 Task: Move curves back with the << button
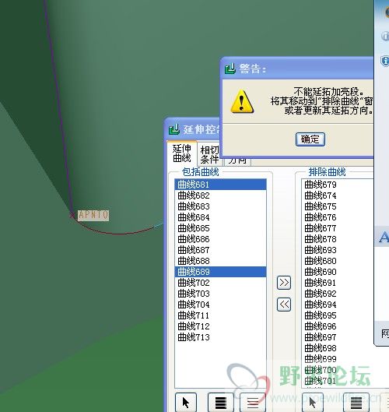coord(284,305)
